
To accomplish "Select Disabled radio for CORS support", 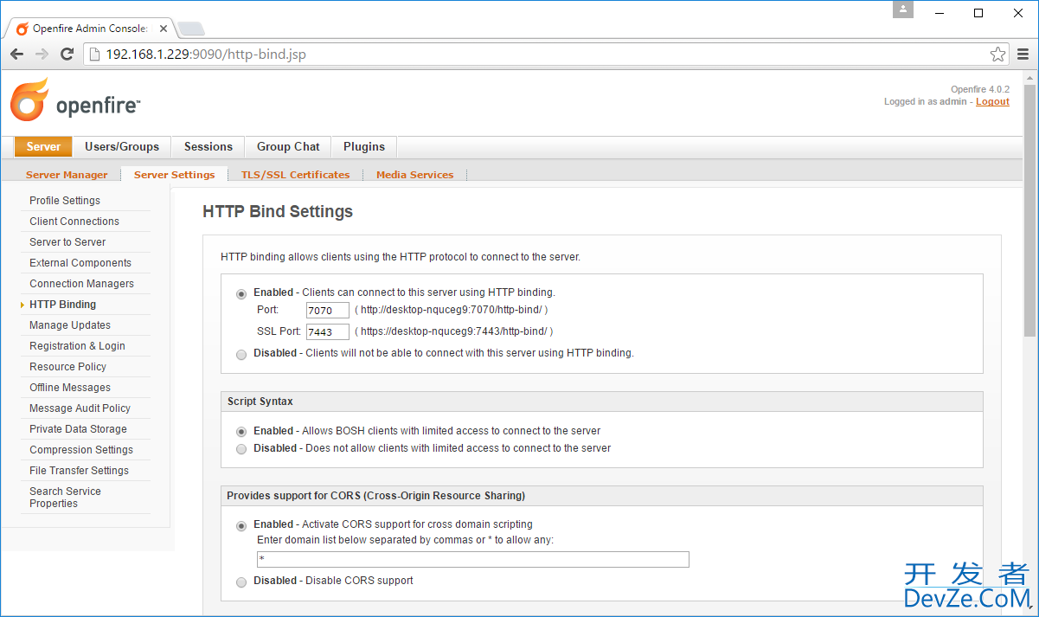I will coord(241,582).
